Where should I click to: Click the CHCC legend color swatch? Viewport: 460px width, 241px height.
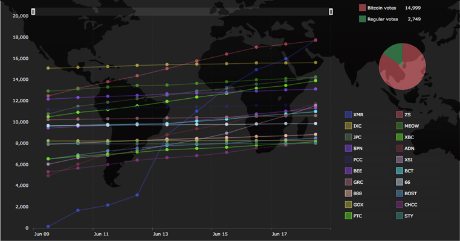(x=400, y=205)
